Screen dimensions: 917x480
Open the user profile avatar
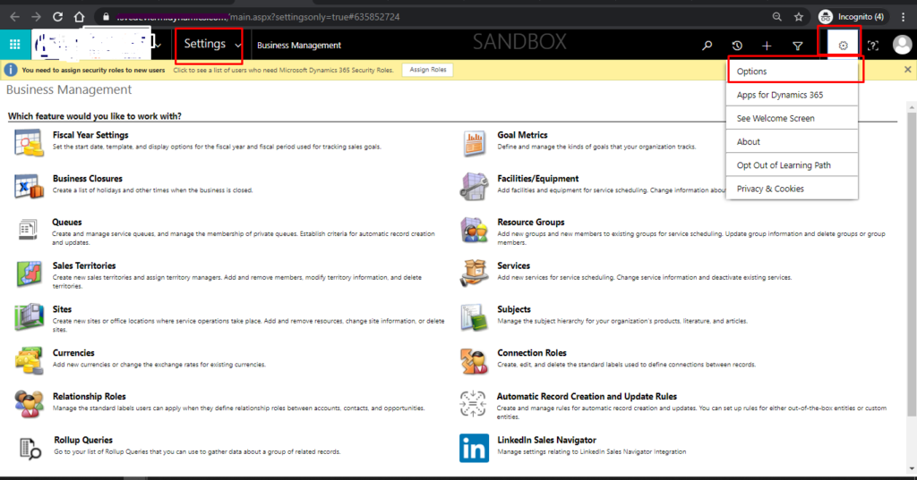click(903, 45)
